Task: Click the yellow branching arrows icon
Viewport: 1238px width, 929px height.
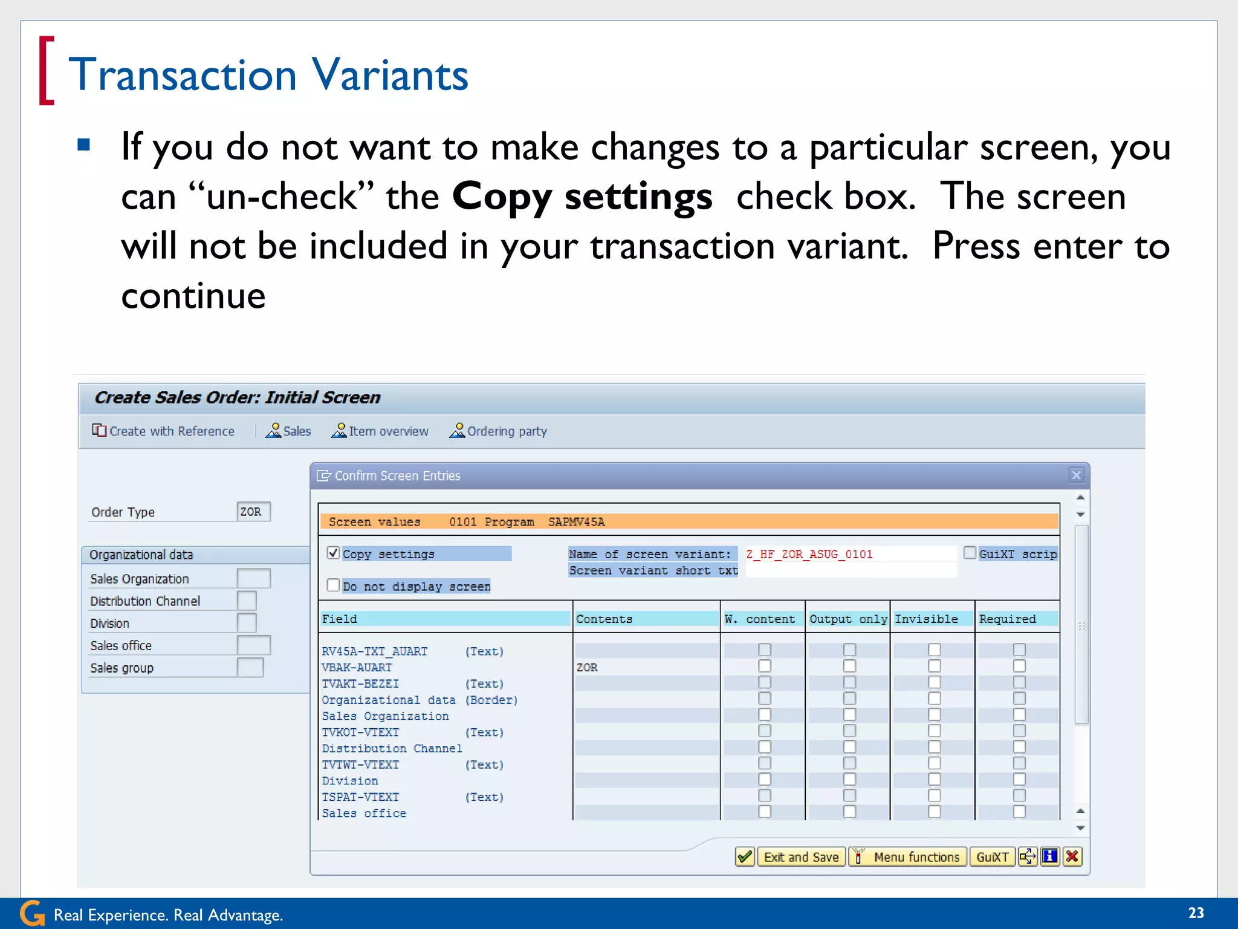Action: (x=1027, y=856)
